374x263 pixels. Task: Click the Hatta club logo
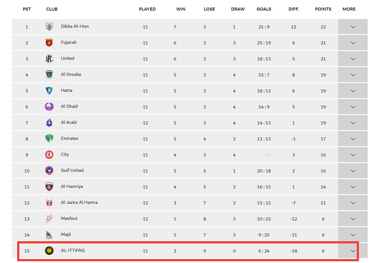tap(49, 91)
